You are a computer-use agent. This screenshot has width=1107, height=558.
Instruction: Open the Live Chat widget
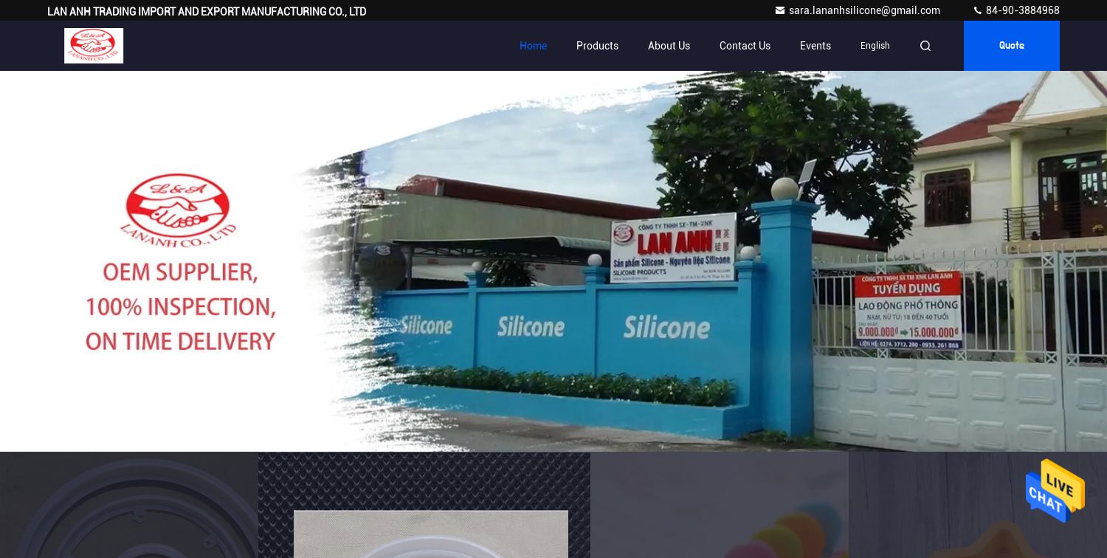coord(1055,491)
